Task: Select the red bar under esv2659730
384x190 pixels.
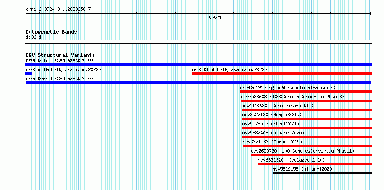Action: point(312,155)
